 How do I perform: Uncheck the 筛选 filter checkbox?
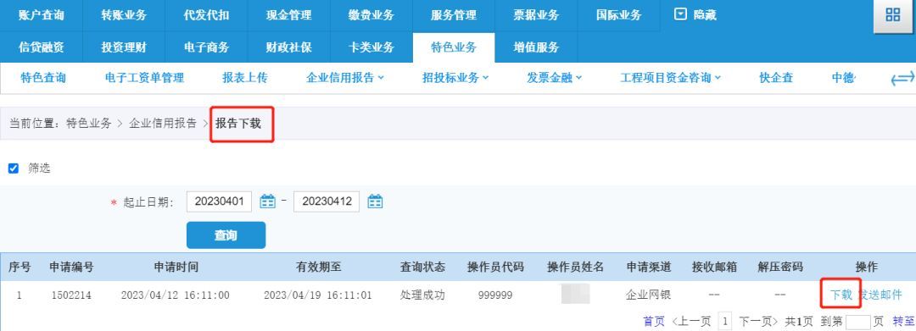point(14,168)
